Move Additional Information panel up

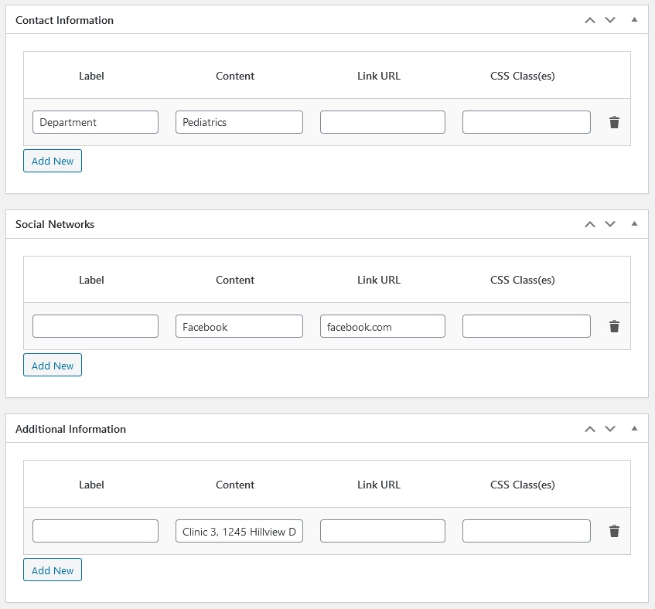click(590, 429)
